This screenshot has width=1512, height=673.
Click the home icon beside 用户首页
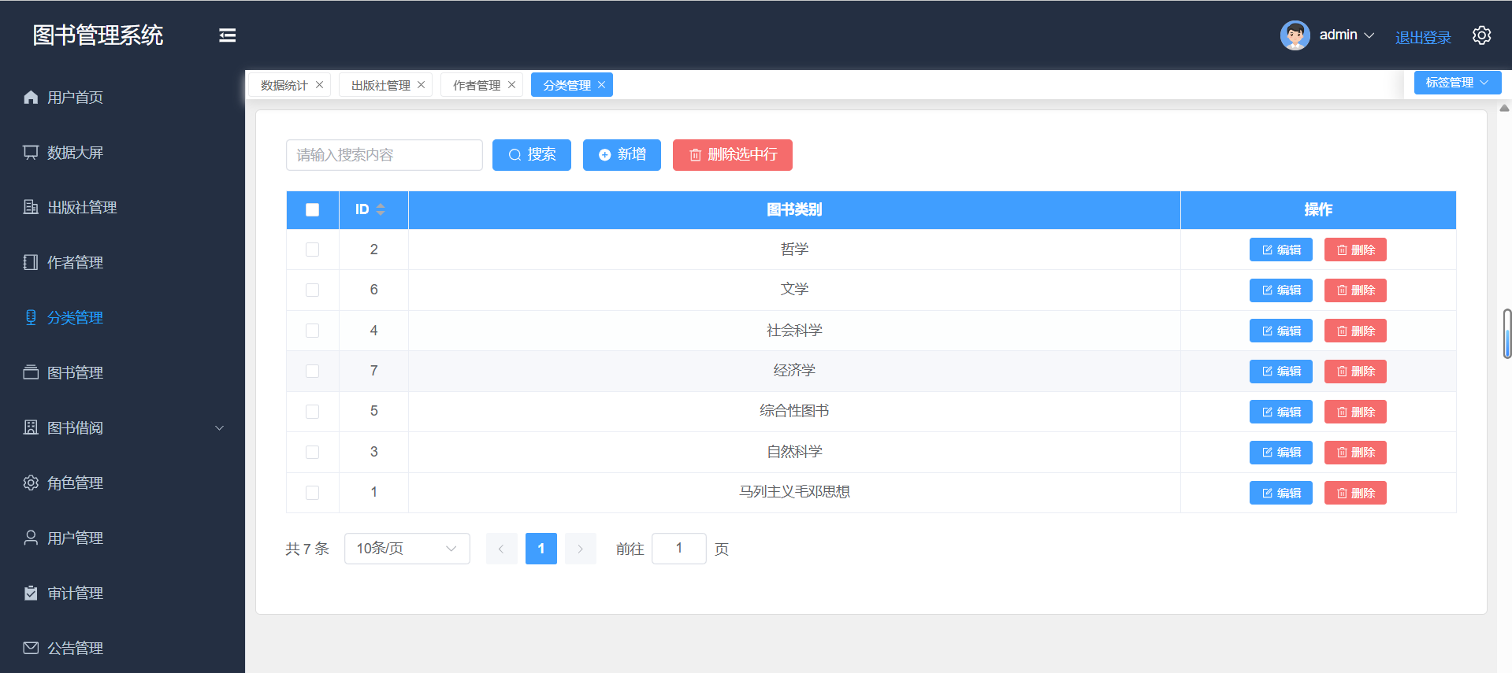coord(31,97)
